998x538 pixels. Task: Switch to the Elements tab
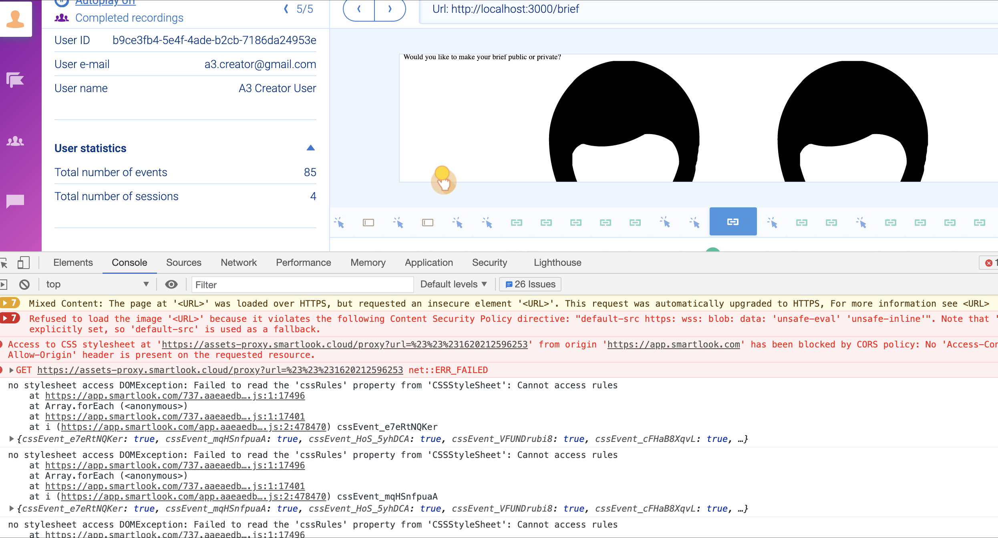(x=73, y=263)
